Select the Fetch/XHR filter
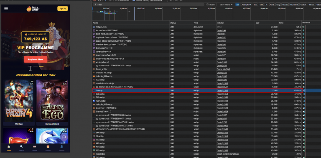Image resolution: width=321 pixels, height=158 pixels. 246,5
